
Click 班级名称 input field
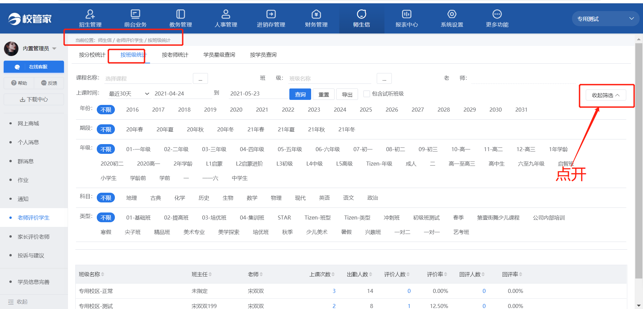330,78
